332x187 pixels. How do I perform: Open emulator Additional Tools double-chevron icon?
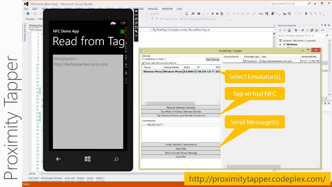136,35
